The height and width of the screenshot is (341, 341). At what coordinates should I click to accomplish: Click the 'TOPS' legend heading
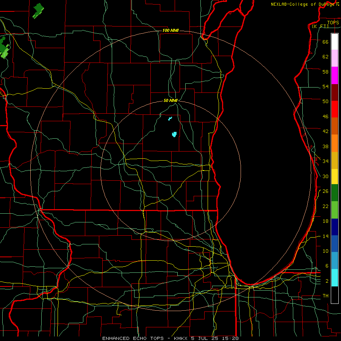tap(333, 22)
